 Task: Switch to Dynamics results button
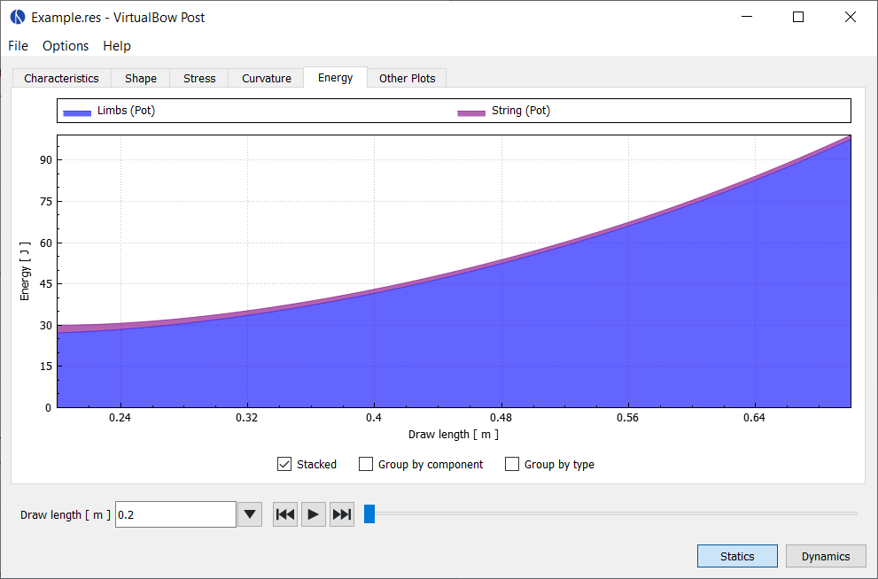pos(826,556)
